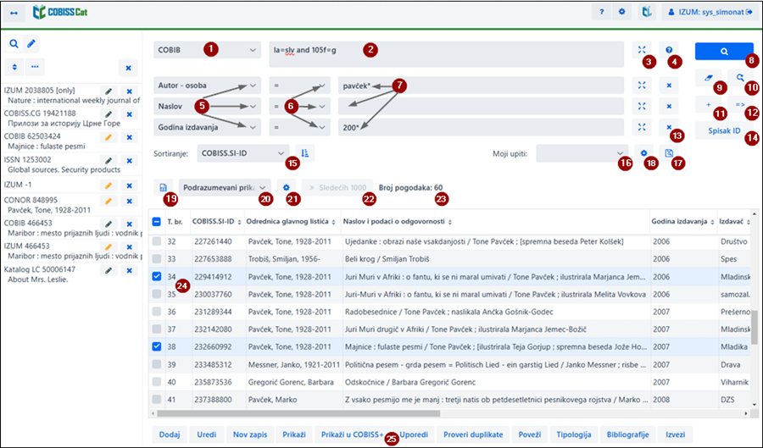
Task: Click the Dodaj button
Action: click(170, 434)
